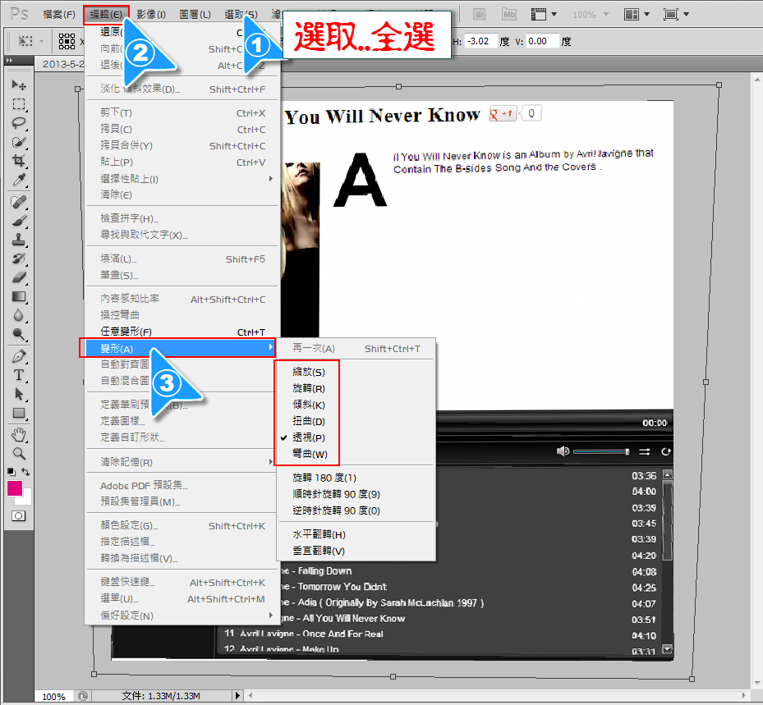Select the Crop tool
This screenshot has height=705, width=763.
coord(19,161)
